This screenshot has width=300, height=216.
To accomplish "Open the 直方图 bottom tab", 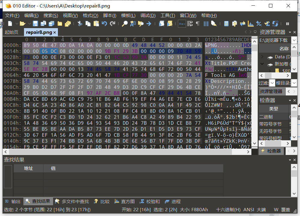I will 124,202.
